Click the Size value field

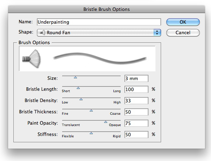coord(136,78)
